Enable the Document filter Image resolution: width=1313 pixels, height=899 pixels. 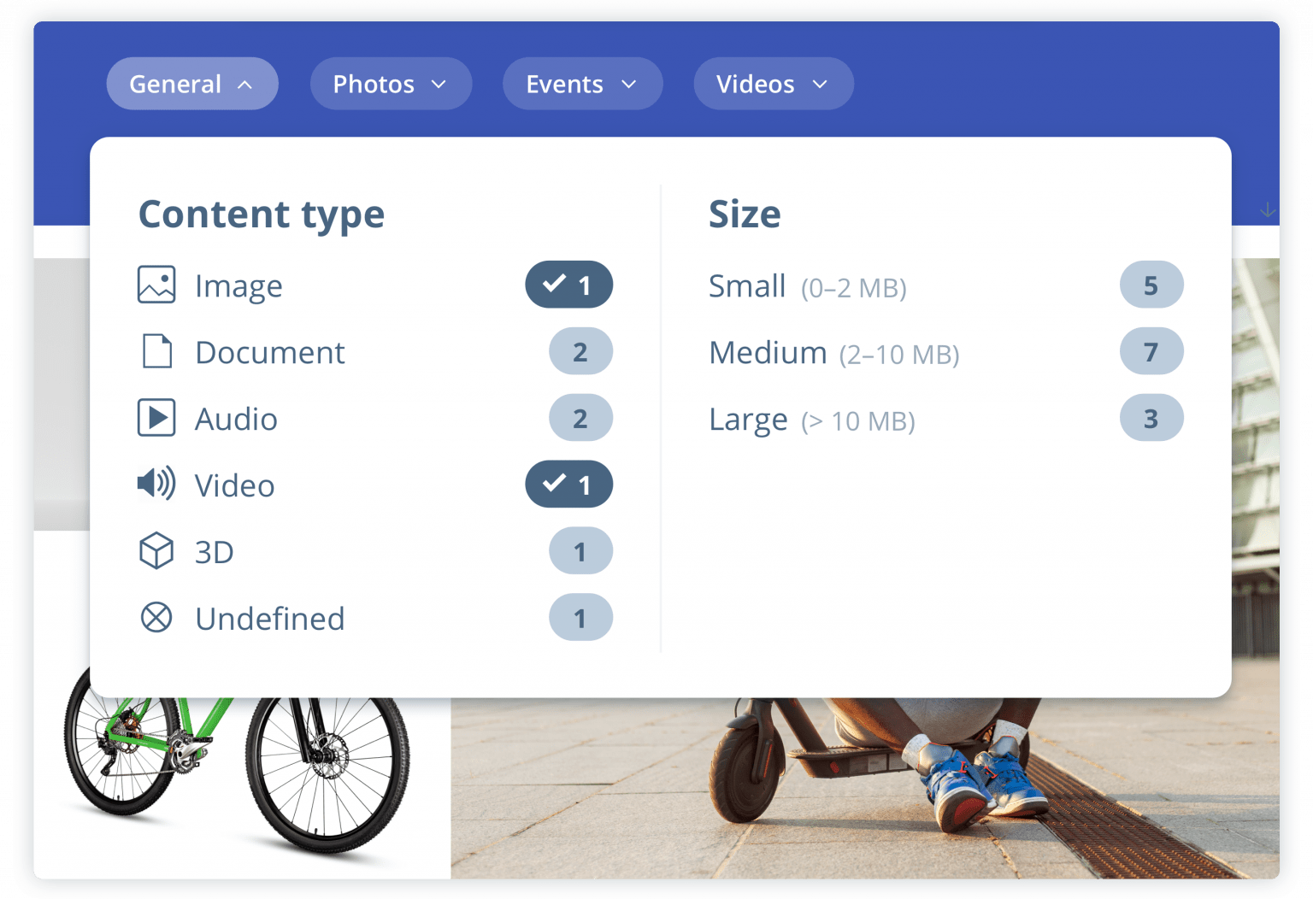click(580, 350)
